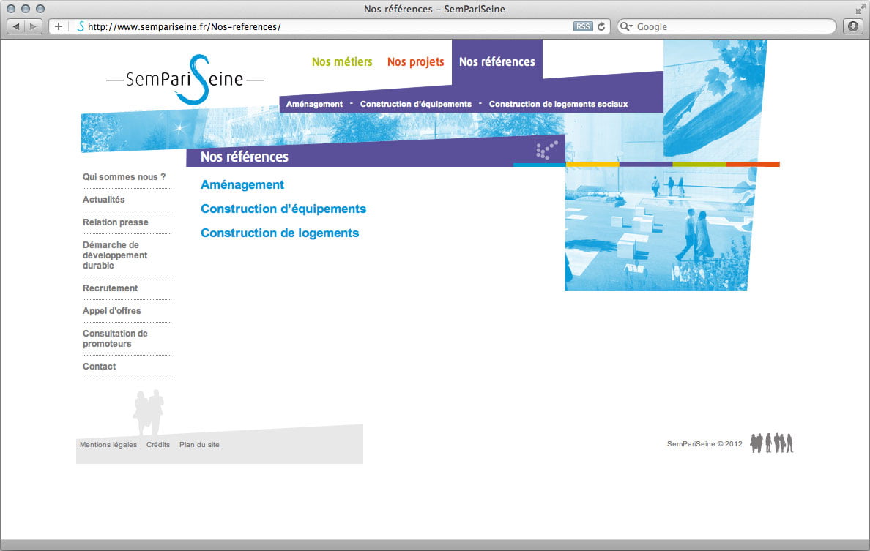Open the downloads button in the toolbar
This screenshot has height=551, width=870.
(x=853, y=26)
